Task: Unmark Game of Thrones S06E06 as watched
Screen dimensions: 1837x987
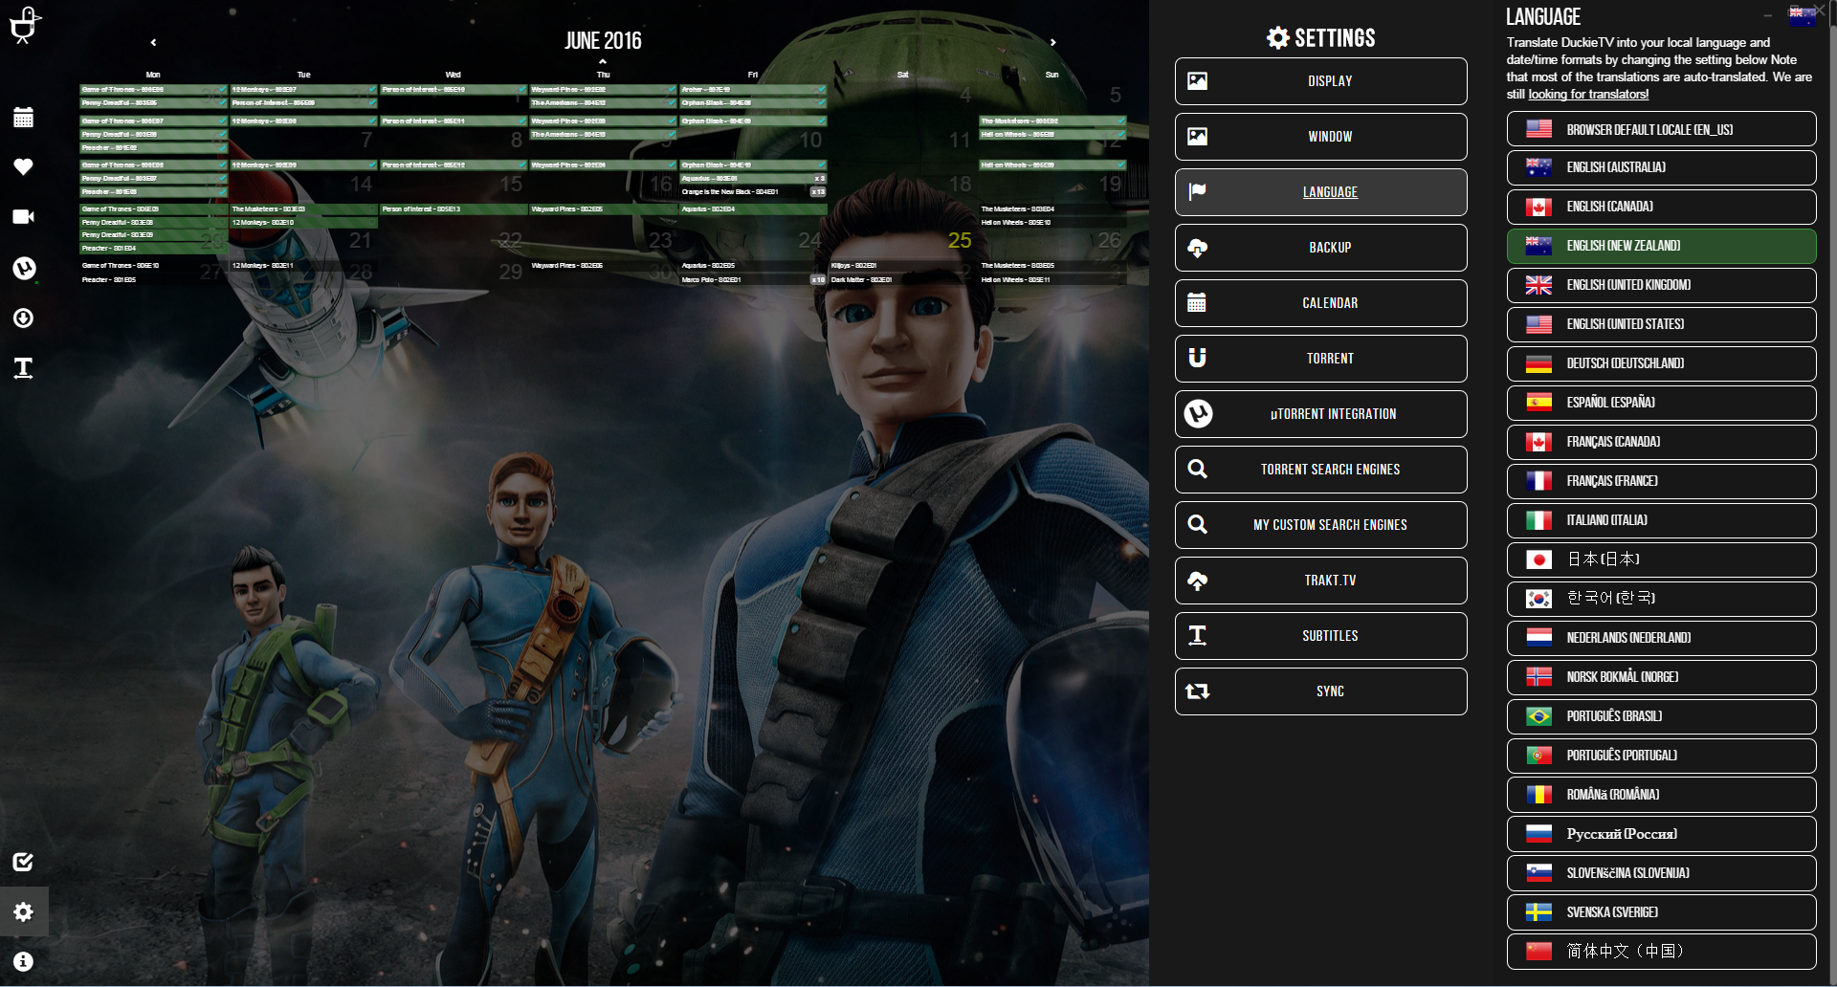Action: pyautogui.click(x=222, y=90)
